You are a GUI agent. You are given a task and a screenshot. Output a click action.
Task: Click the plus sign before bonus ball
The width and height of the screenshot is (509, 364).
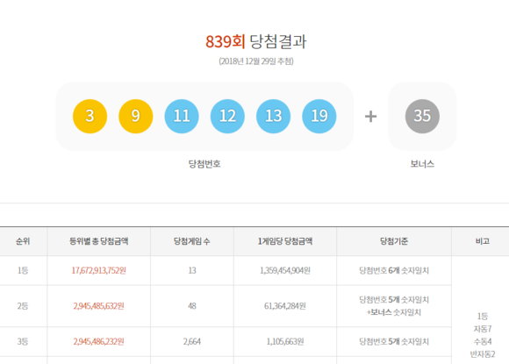click(x=370, y=116)
